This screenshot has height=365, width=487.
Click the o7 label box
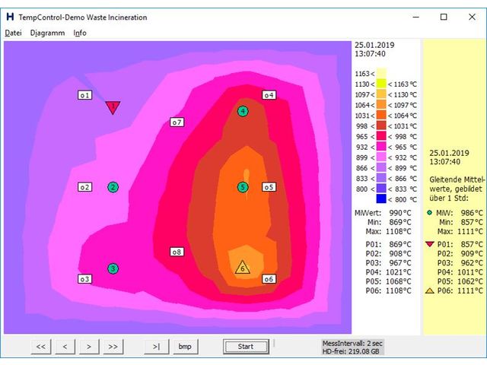(177, 122)
